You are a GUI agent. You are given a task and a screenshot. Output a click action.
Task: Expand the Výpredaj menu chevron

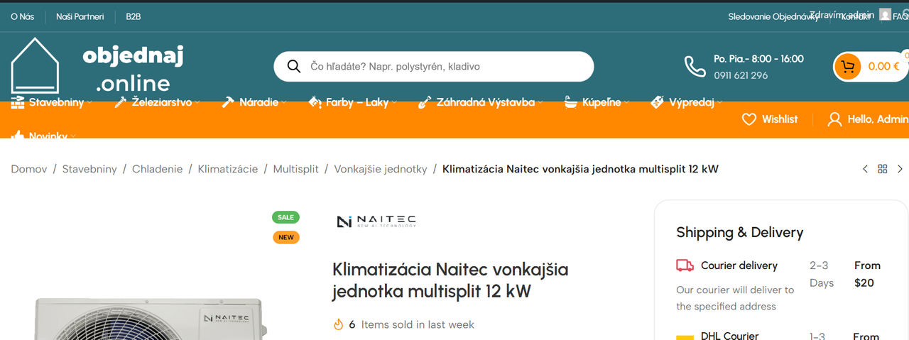(x=719, y=103)
